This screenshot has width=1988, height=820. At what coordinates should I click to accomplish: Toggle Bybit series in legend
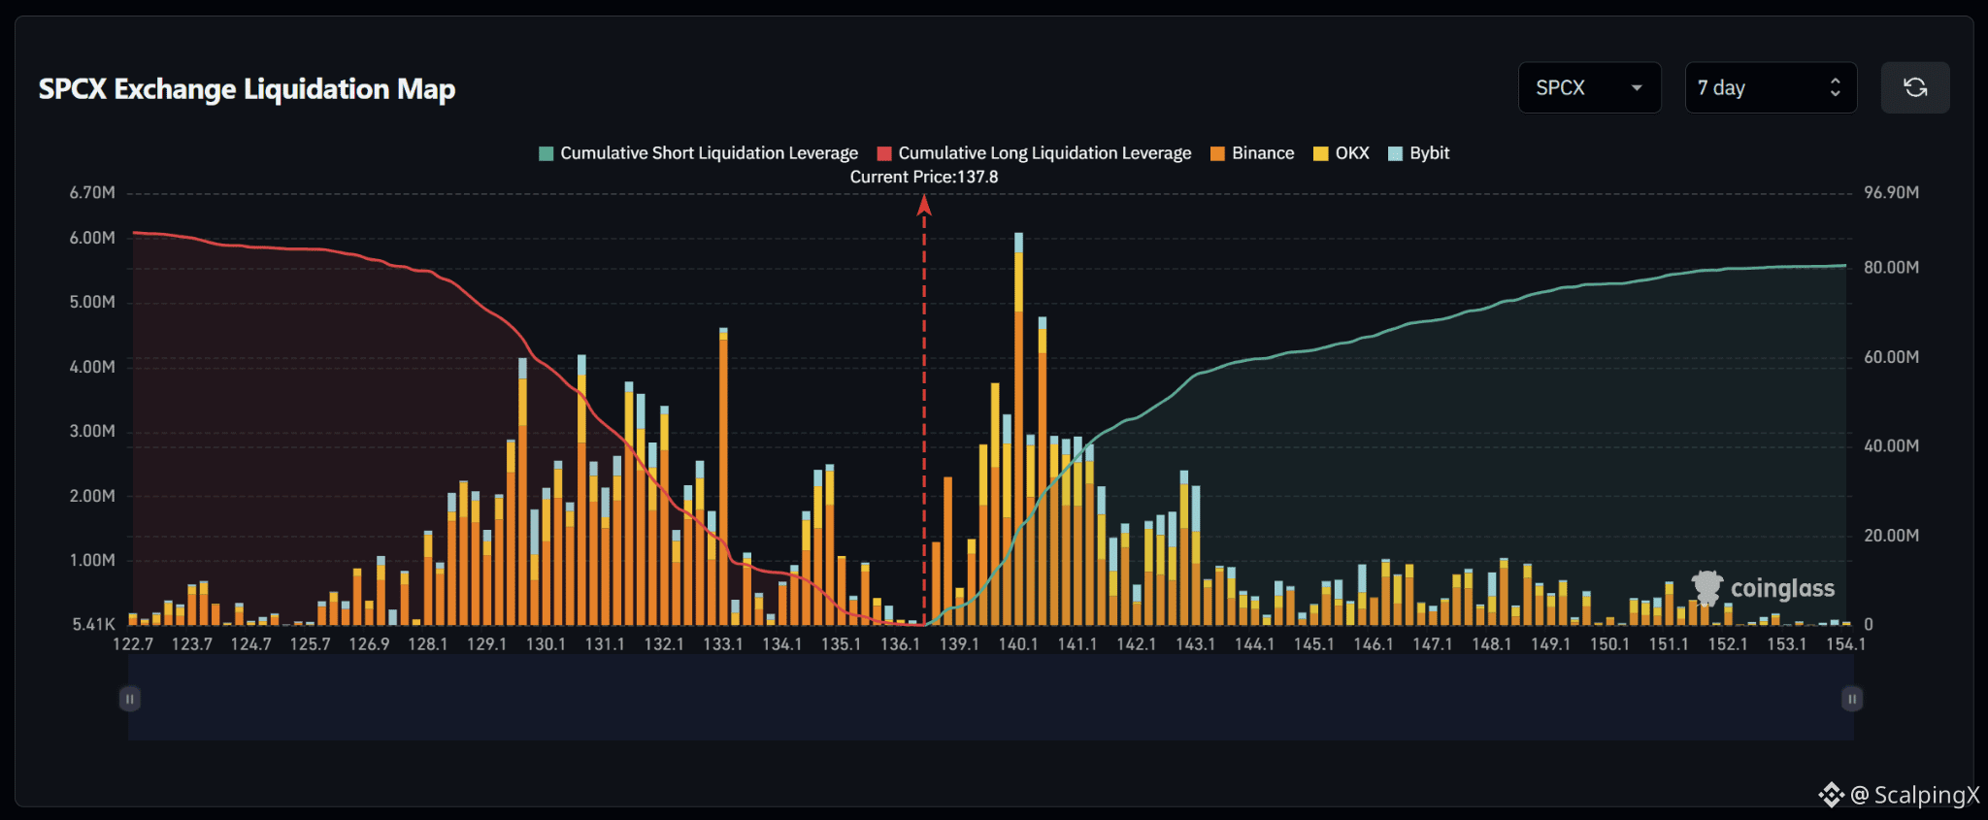[1418, 153]
